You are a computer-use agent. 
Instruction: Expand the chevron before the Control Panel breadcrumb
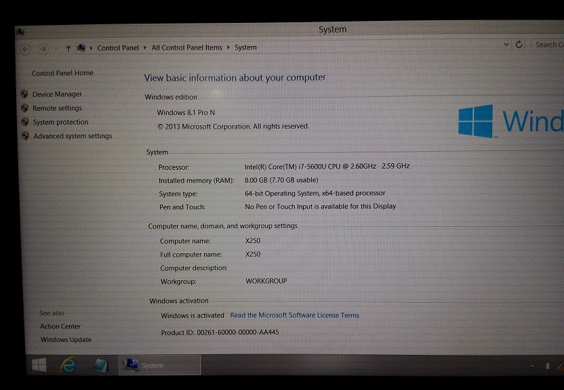tap(91, 48)
